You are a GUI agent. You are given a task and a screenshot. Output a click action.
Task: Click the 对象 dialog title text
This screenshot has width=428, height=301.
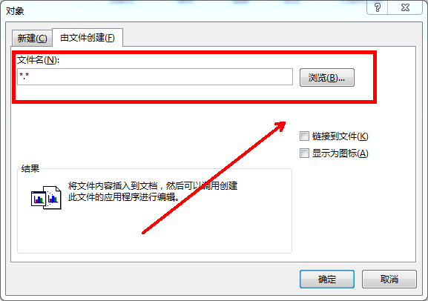pyautogui.click(x=15, y=11)
